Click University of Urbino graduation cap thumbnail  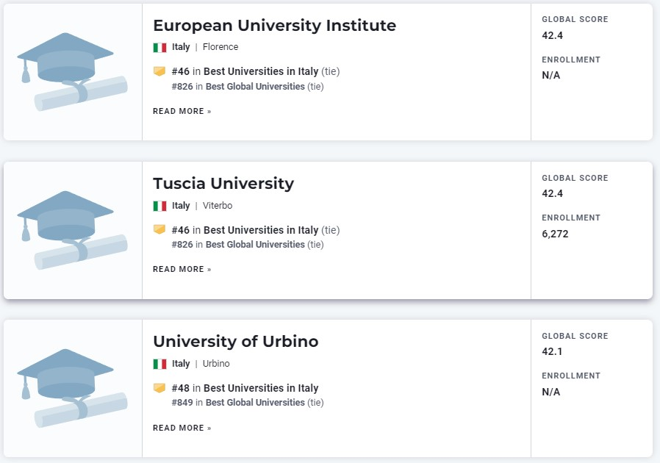coord(72,387)
